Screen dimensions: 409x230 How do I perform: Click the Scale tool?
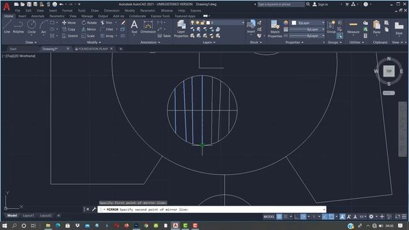point(88,36)
